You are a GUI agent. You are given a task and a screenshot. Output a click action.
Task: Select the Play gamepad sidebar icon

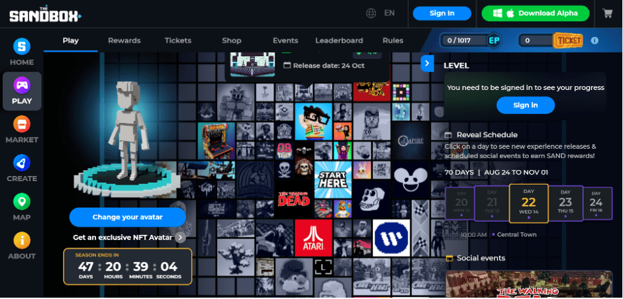(x=22, y=85)
